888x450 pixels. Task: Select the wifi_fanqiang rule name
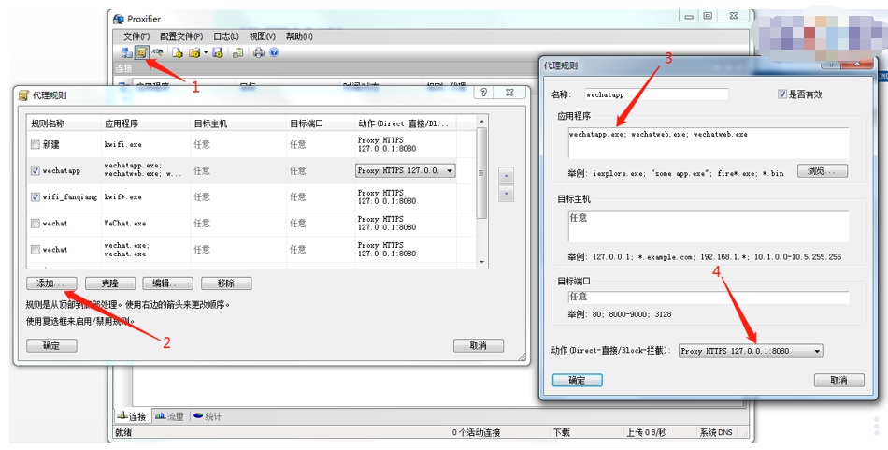70,197
